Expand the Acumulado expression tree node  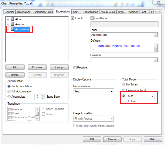click(x=8, y=29)
